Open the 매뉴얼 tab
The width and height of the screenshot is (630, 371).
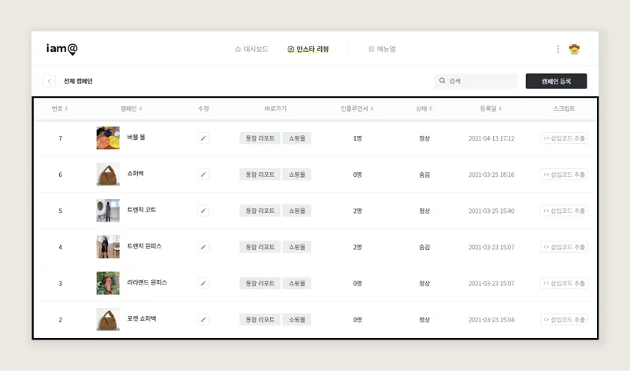coord(382,49)
